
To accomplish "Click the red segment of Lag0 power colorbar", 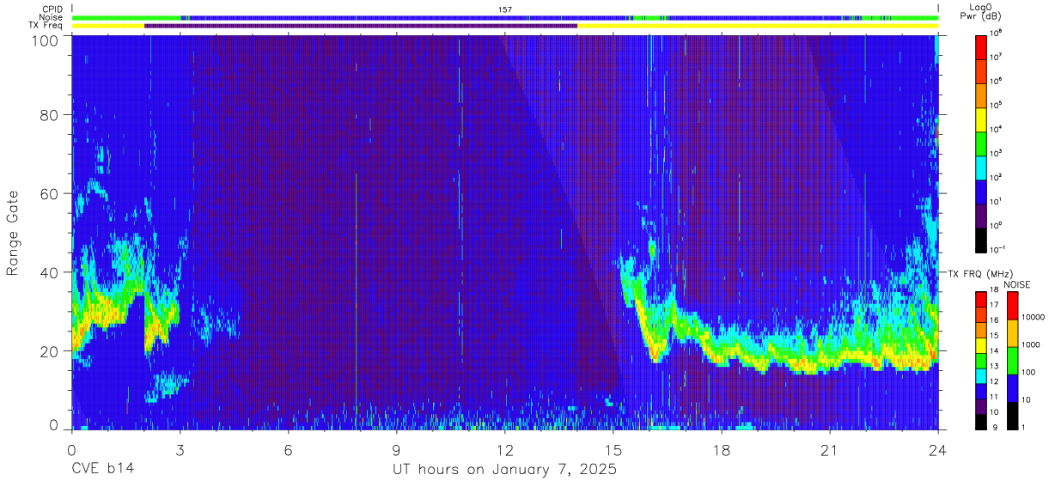I will point(981,46).
